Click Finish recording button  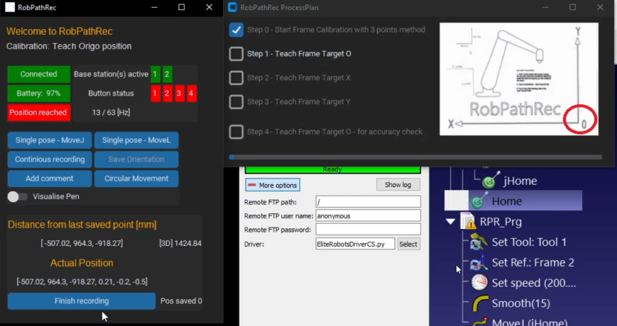81,301
